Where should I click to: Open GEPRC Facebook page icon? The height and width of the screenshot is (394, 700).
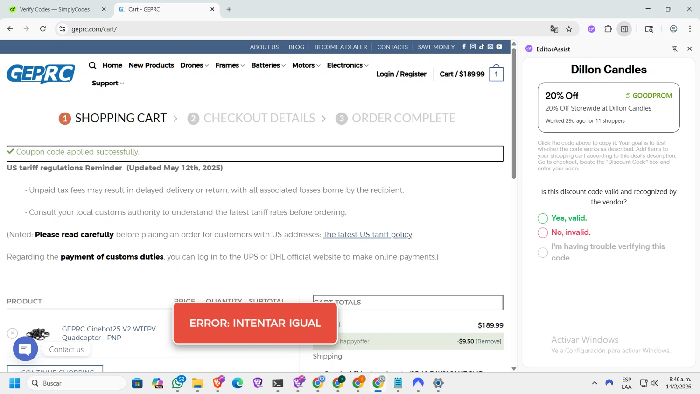pos(464,47)
